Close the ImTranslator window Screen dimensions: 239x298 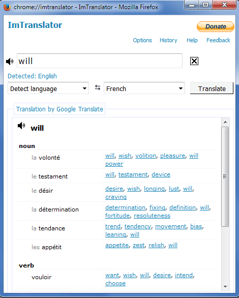pos(224,5)
